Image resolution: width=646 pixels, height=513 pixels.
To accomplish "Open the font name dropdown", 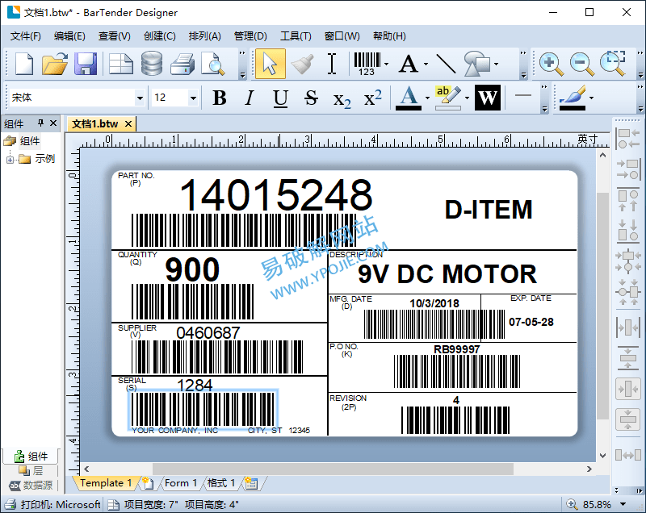I will point(140,98).
